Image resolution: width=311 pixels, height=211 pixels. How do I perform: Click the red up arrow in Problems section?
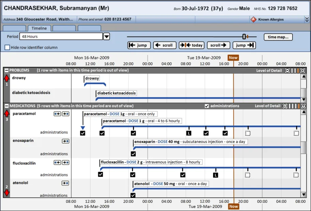pos(6,78)
